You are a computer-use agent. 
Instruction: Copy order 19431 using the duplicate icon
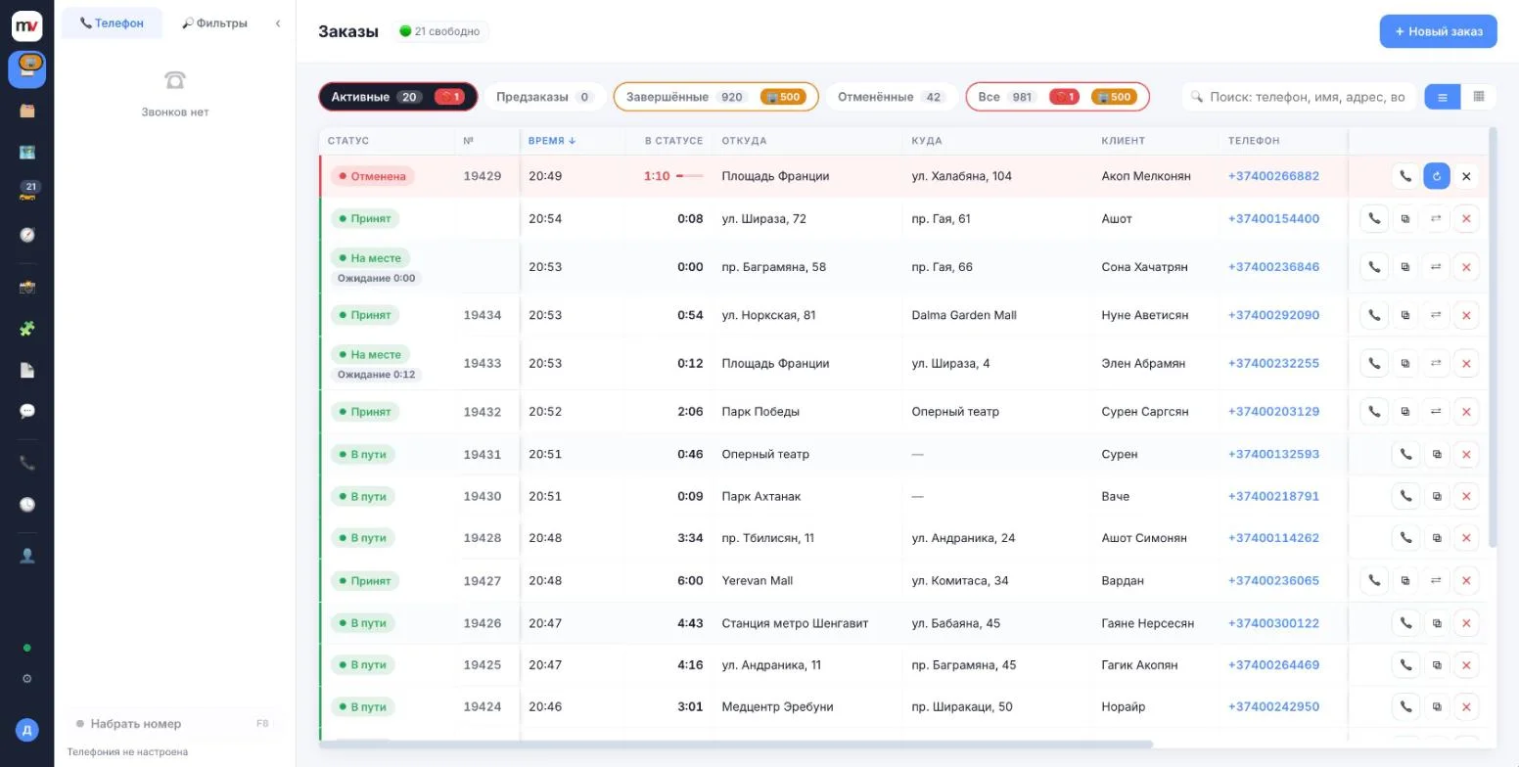(x=1437, y=454)
